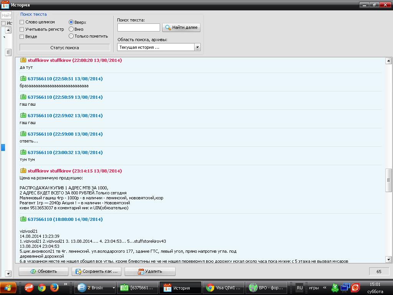Click the history vertical scrollbar thumb

(x=388, y=180)
